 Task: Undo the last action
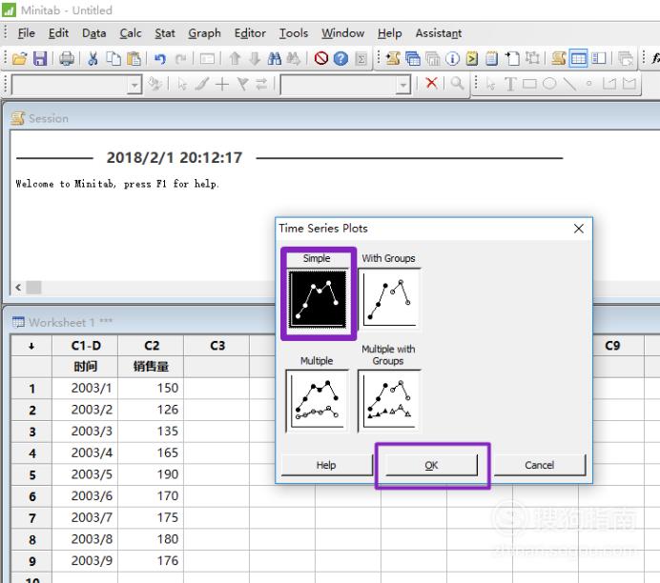(160, 58)
